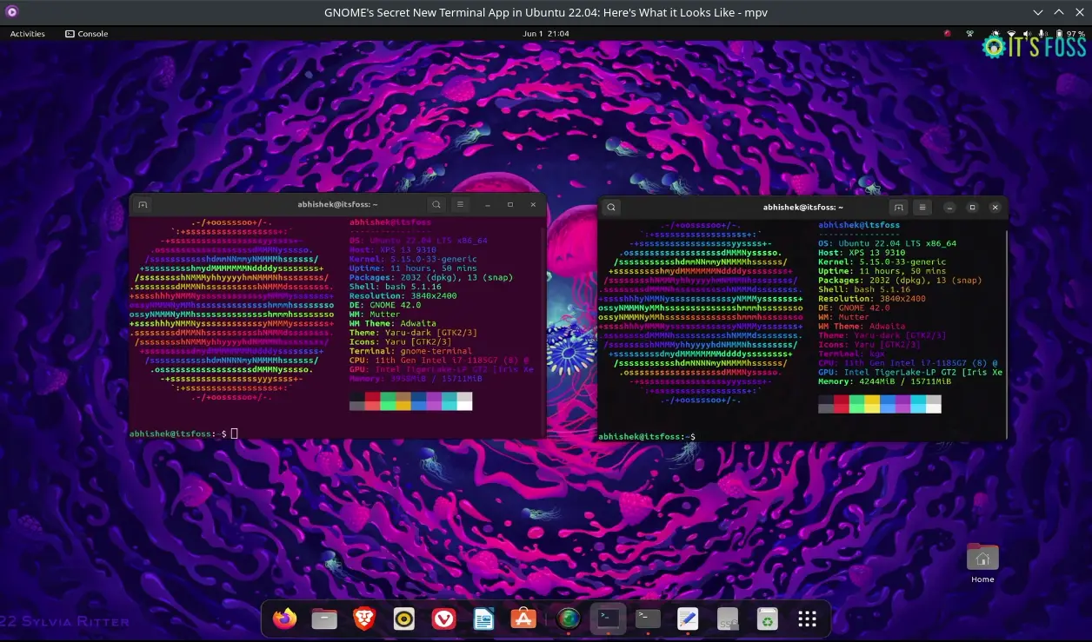Click 'WM Theme: Adwaita' in the left terminal
Image resolution: width=1092 pixels, height=642 pixels.
(x=392, y=323)
